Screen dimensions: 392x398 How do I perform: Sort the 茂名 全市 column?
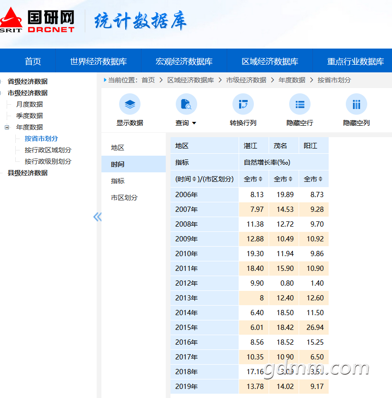(x=290, y=179)
